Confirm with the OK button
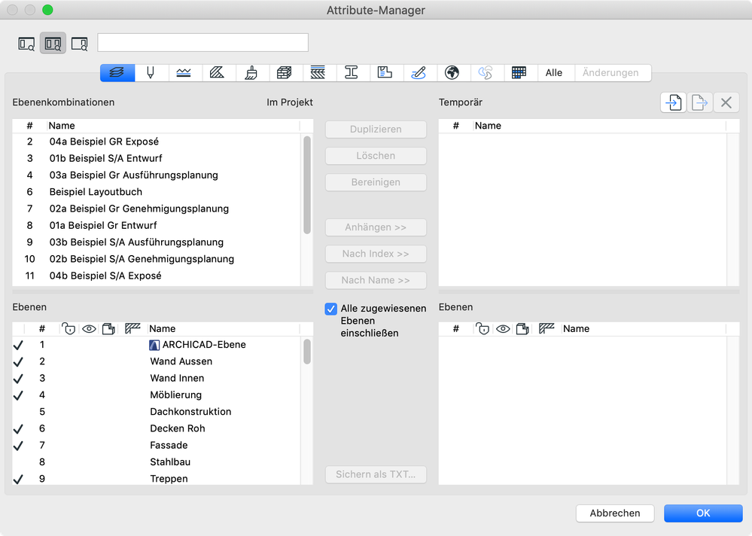The height and width of the screenshot is (536, 752). pos(703,513)
